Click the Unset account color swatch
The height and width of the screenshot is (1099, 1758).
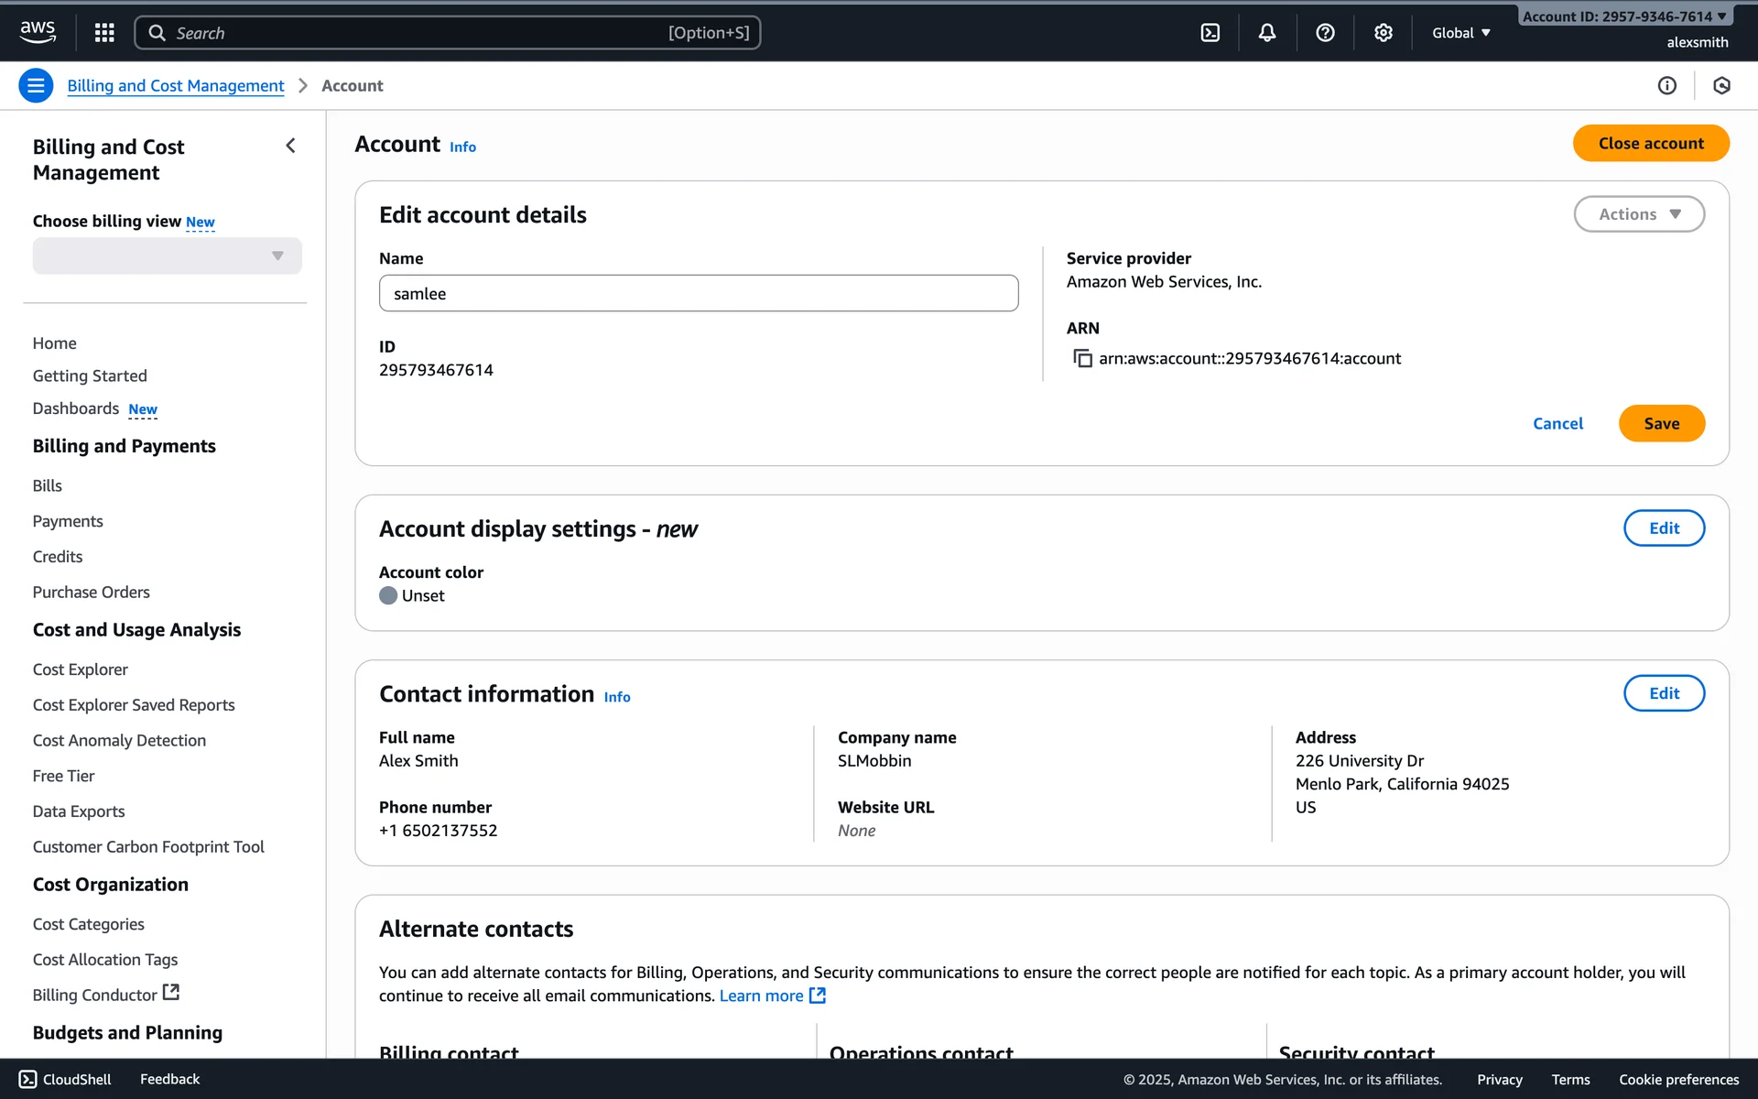[388, 595]
